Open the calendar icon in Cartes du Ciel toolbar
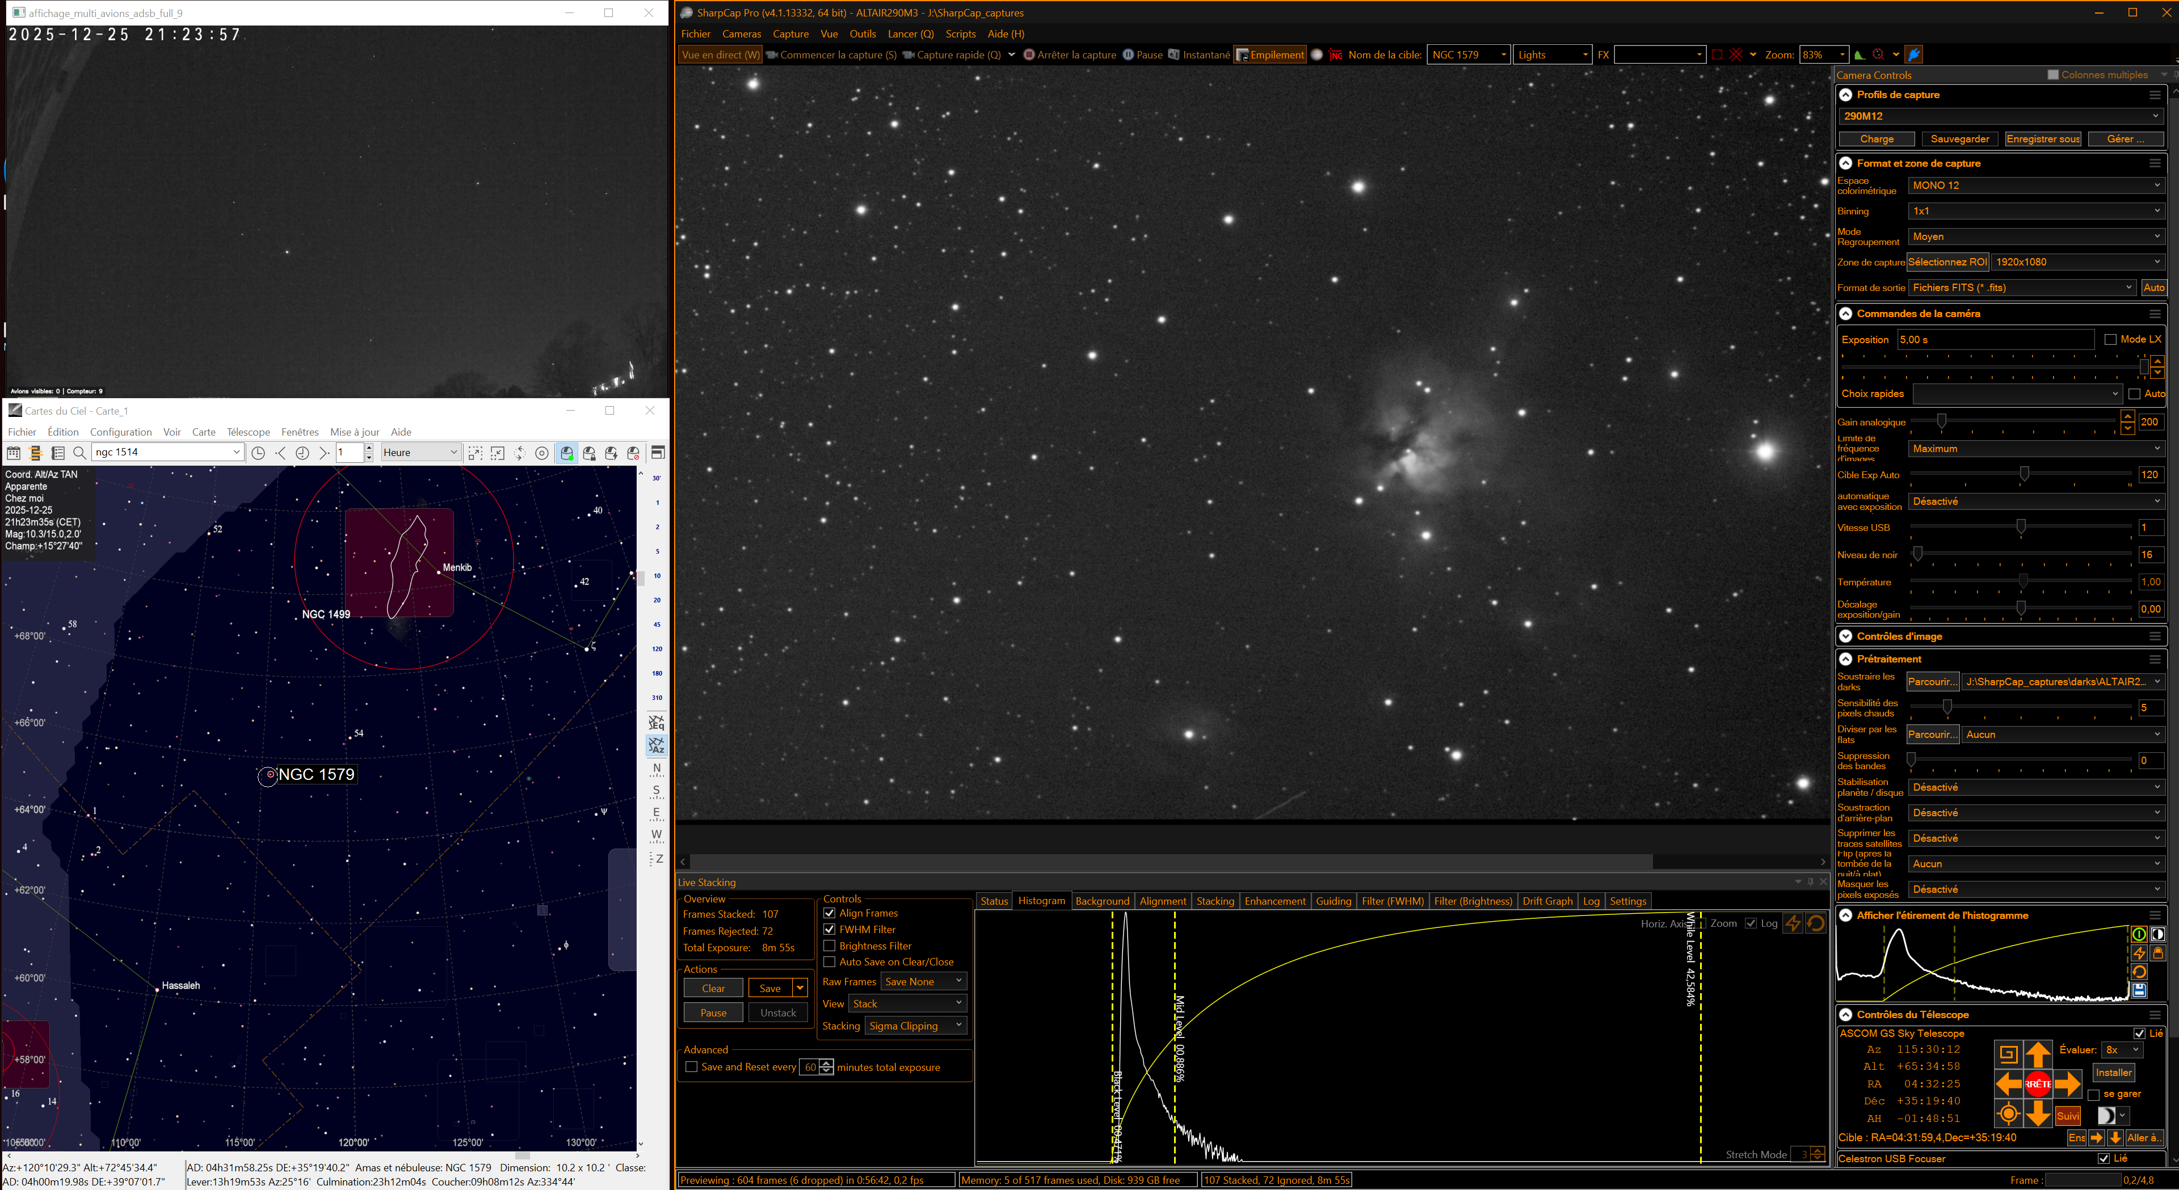 (14, 453)
